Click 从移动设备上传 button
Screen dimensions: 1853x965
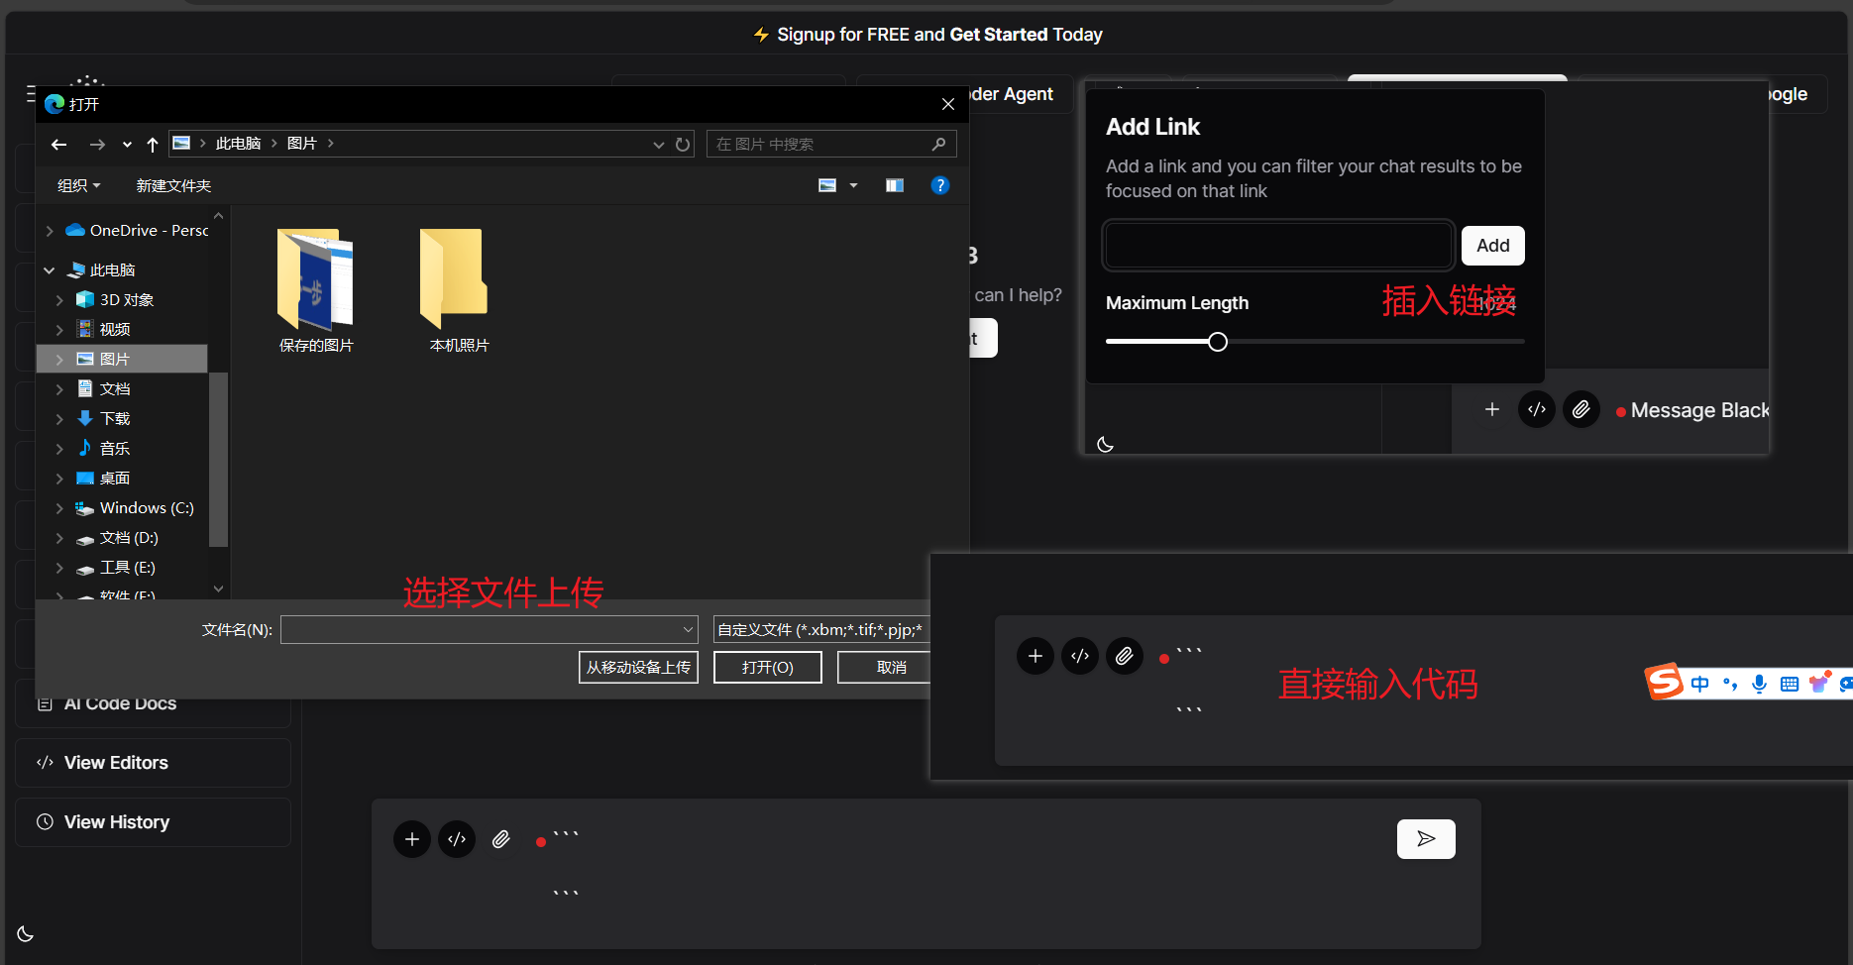point(638,667)
